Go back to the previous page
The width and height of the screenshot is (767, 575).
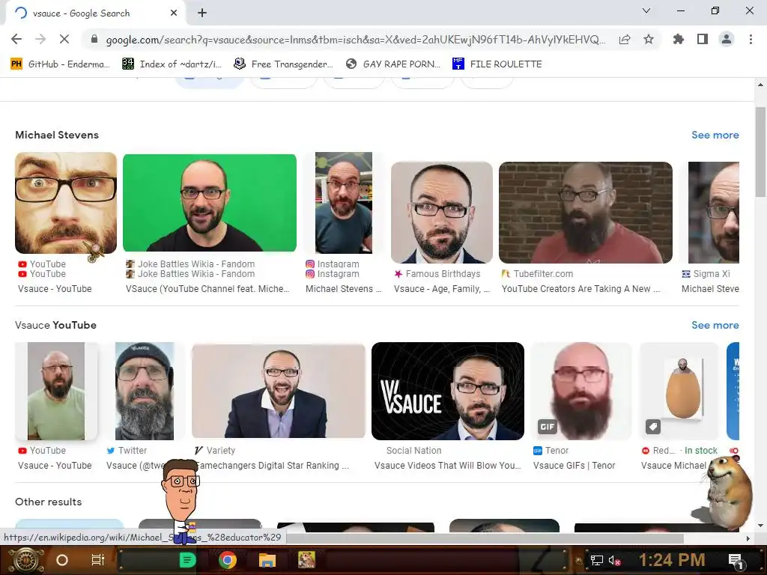point(16,39)
